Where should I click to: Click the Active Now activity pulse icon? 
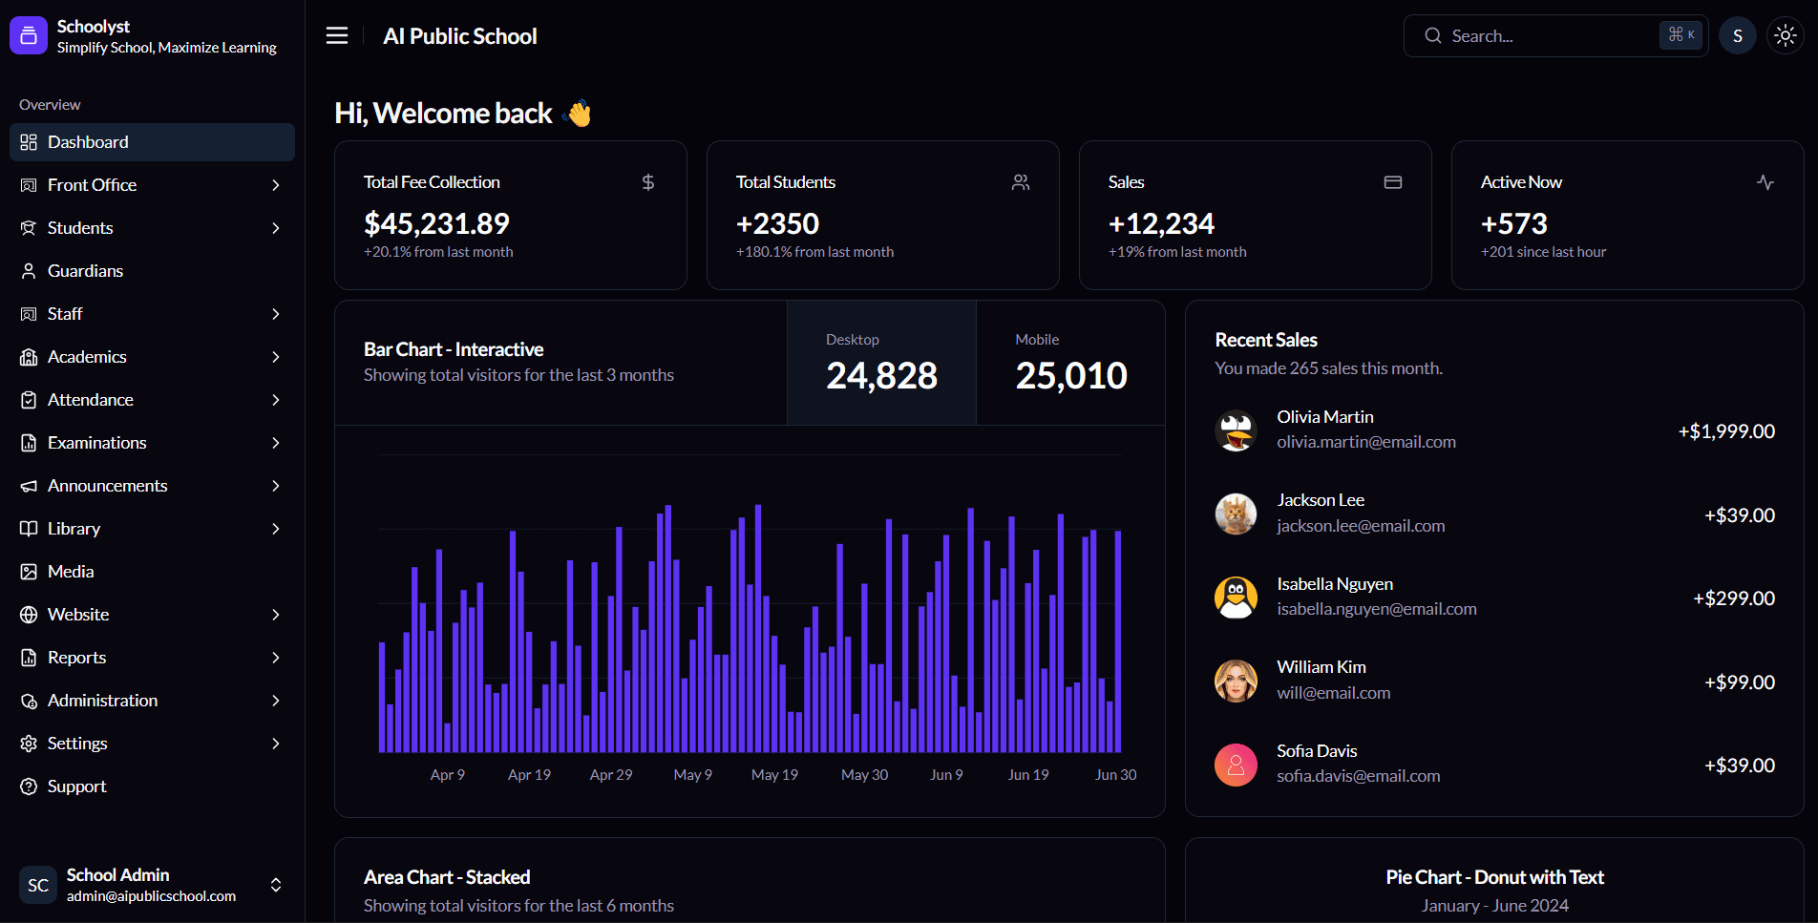[x=1765, y=181]
